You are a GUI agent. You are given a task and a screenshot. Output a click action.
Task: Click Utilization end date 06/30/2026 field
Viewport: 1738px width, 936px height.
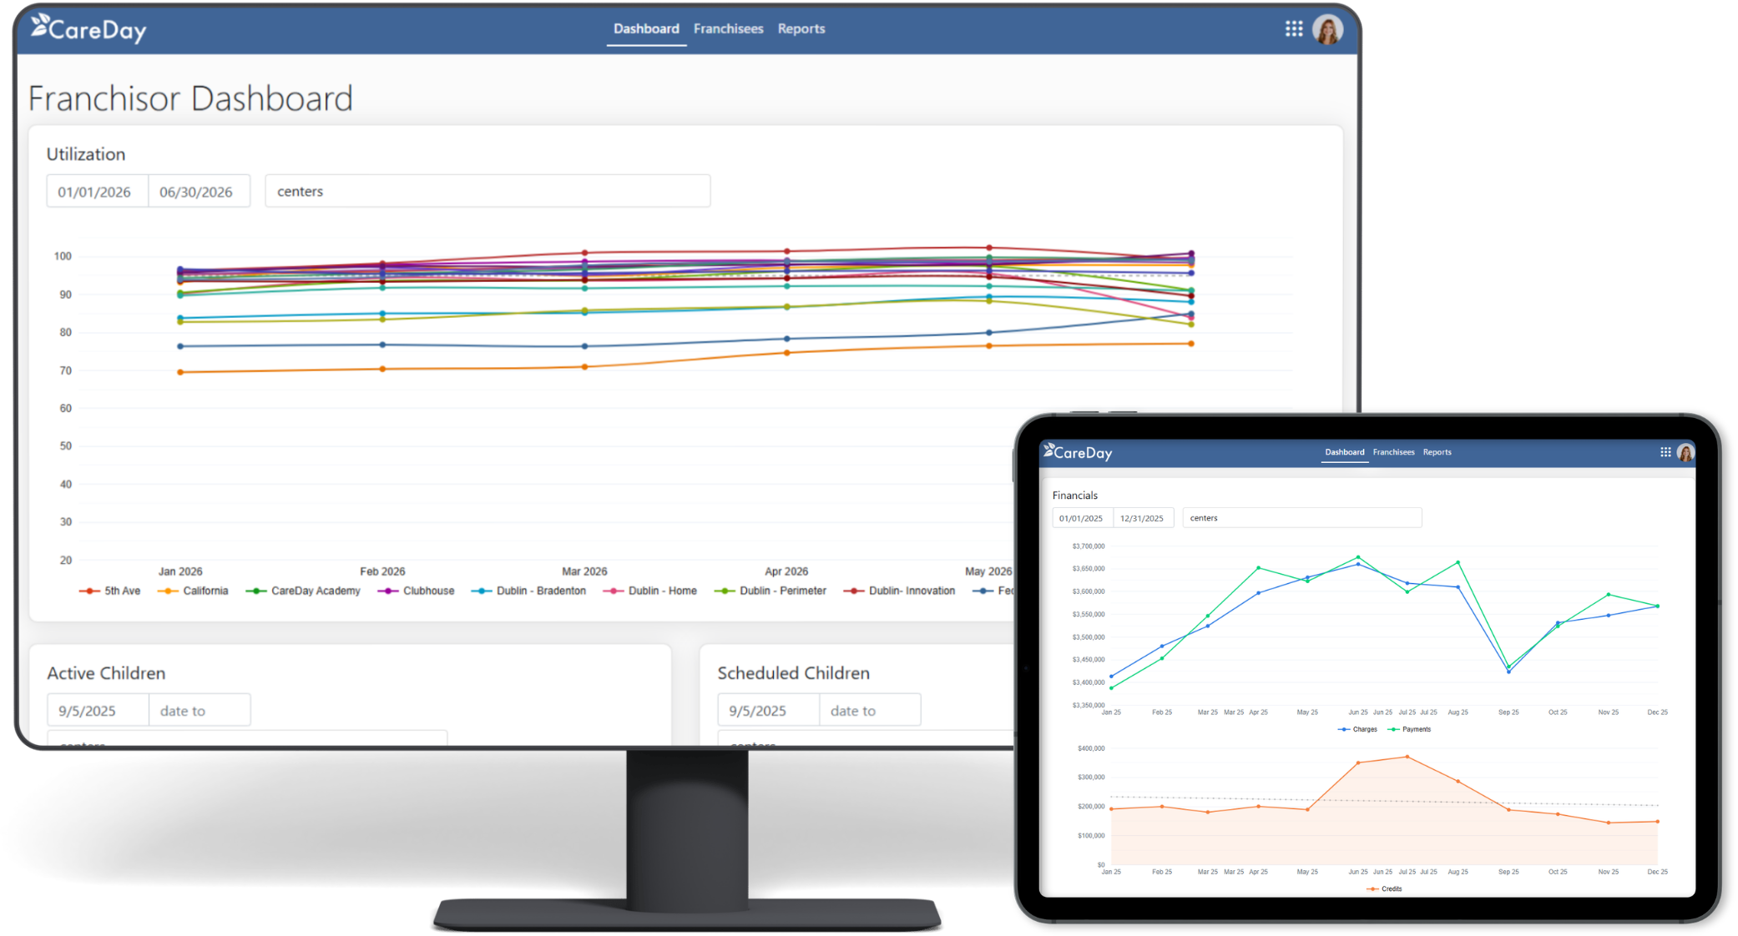pyautogui.click(x=199, y=192)
